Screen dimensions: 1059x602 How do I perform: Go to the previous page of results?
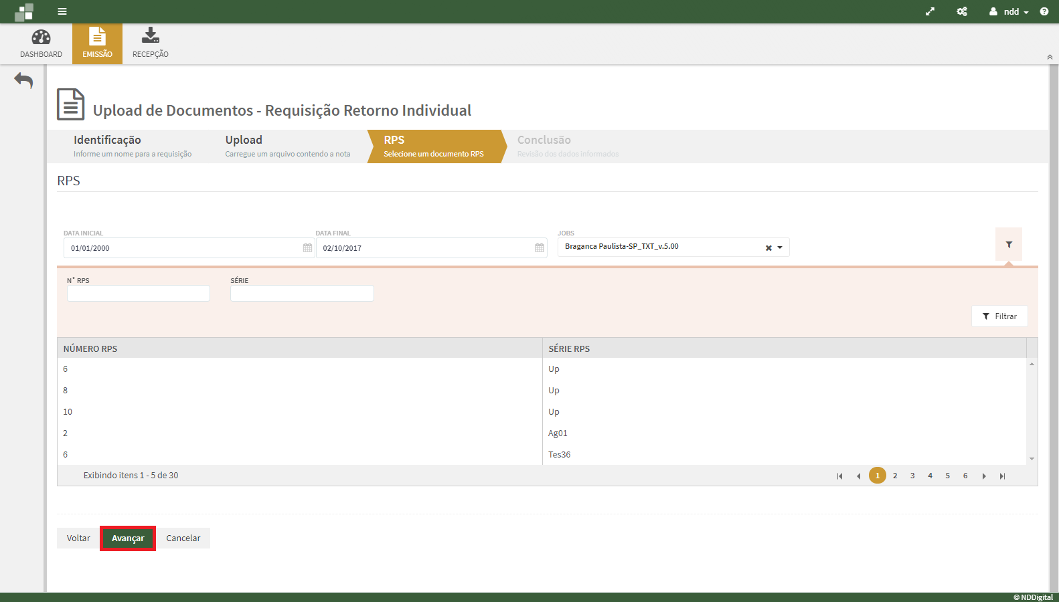tap(858, 476)
